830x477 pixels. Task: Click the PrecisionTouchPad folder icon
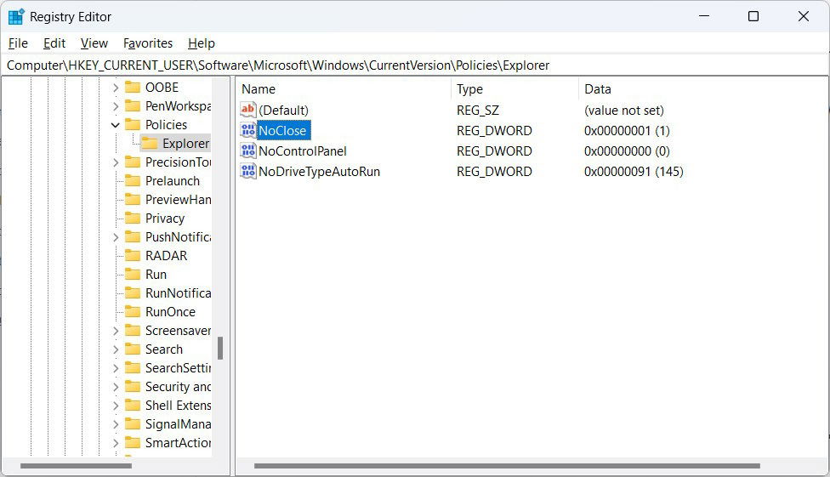point(133,162)
